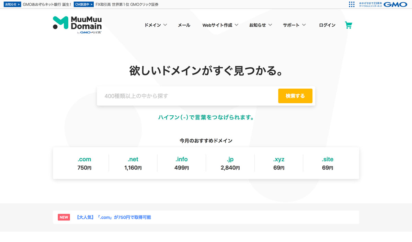Click the お知らせ label in the top bar
This screenshot has width=412, height=242.
(13, 4)
